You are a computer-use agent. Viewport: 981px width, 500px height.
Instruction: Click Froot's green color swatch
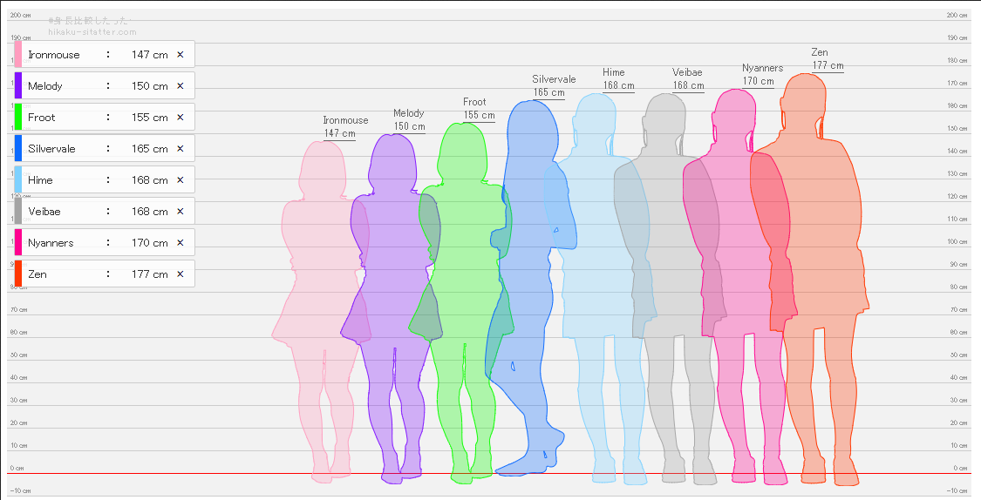(18, 117)
